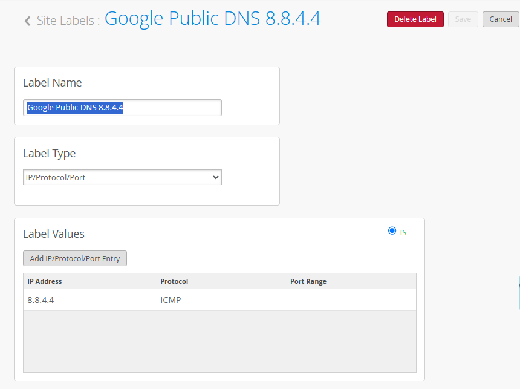Expand Label Type using its chevron arrow
Image resolution: width=520 pixels, height=389 pixels.
click(216, 177)
